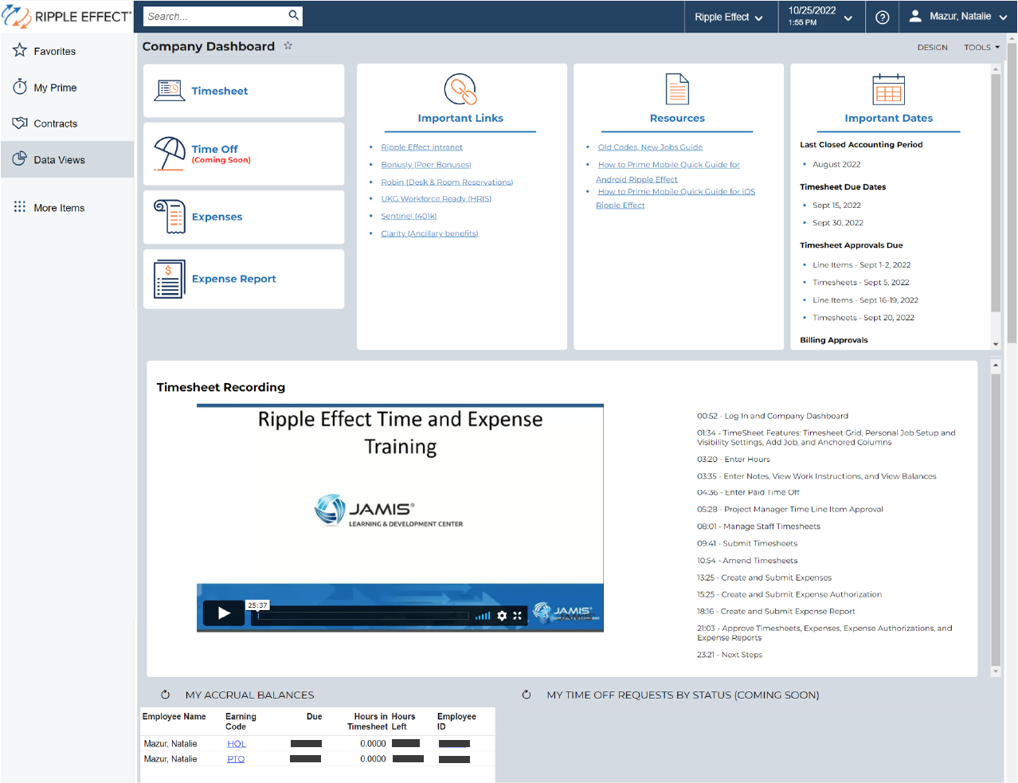
Task: Toggle video fullscreen icon
Action: 517,616
